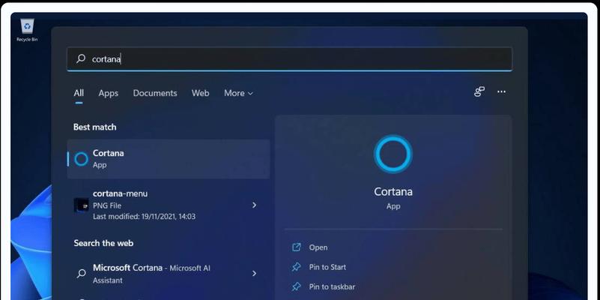Expand the Microsoft Cortana result chevron

click(x=254, y=274)
